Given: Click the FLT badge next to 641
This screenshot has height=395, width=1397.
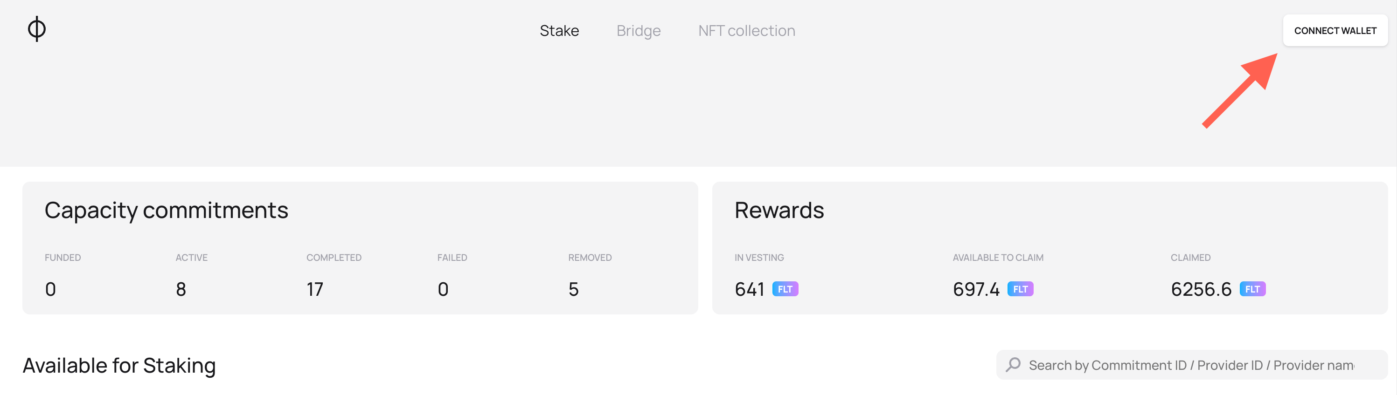Looking at the screenshot, I should [785, 289].
